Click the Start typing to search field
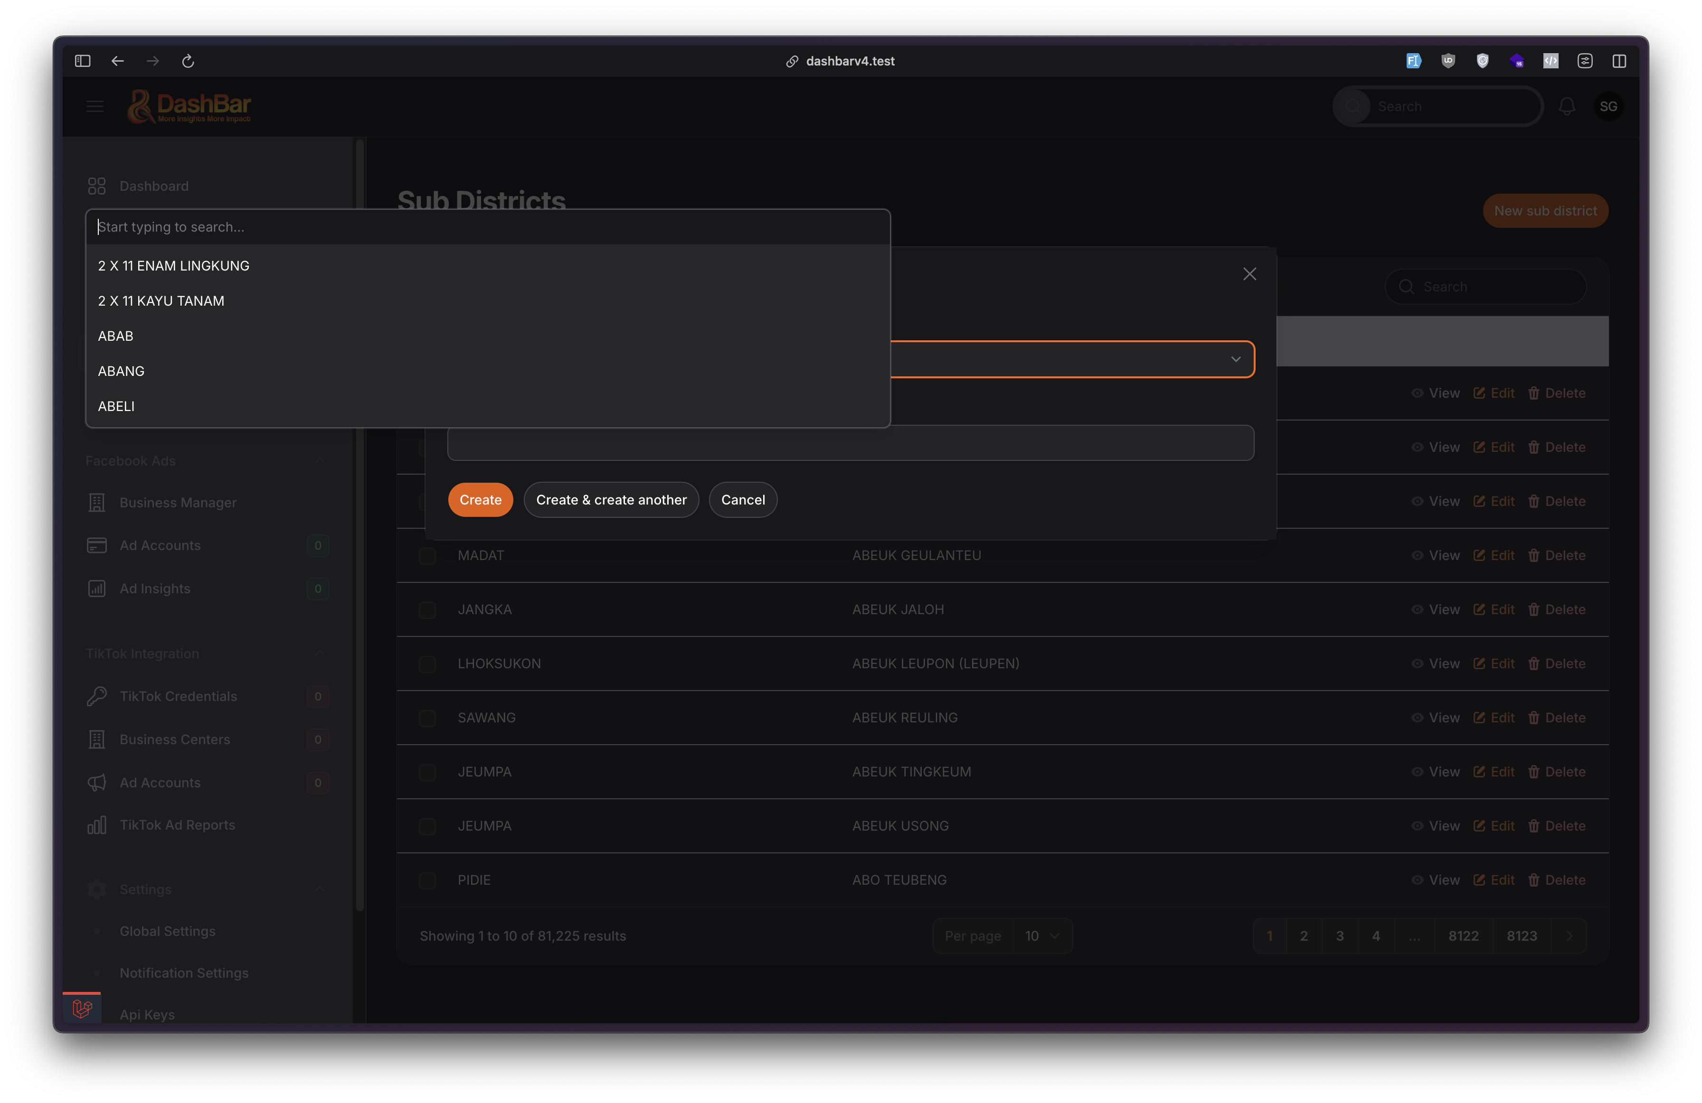This screenshot has height=1103, width=1702. [x=486, y=226]
